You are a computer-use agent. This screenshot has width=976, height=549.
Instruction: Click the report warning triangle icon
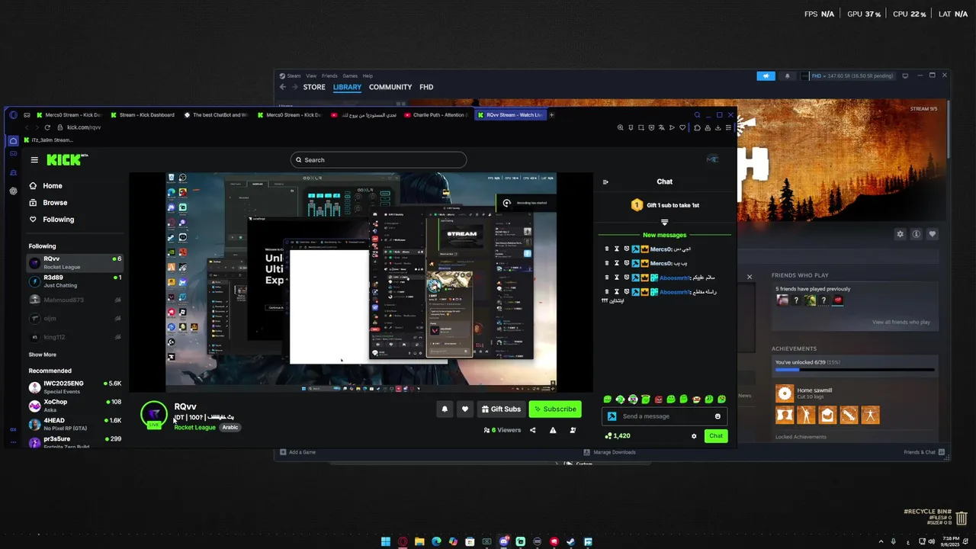click(553, 430)
